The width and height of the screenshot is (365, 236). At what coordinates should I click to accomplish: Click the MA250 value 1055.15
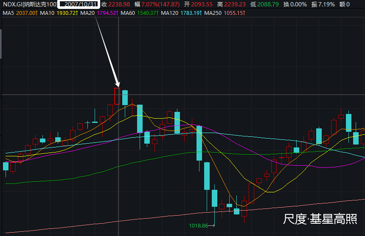(234, 13)
